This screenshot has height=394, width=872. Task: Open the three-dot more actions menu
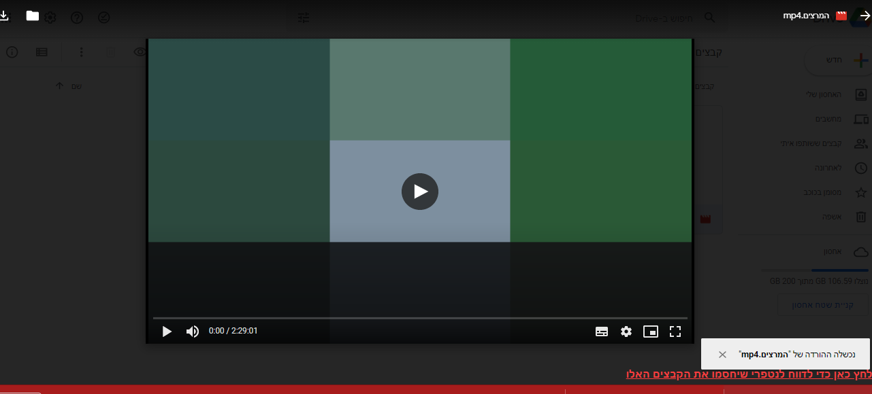82,52
